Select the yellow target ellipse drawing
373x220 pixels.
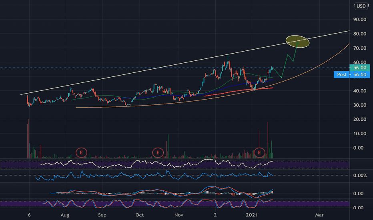(x=297, y=42)
